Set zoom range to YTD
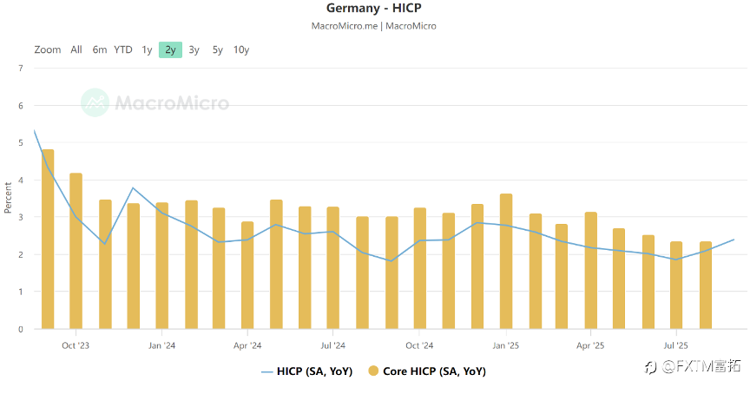 tap(123, 49)
